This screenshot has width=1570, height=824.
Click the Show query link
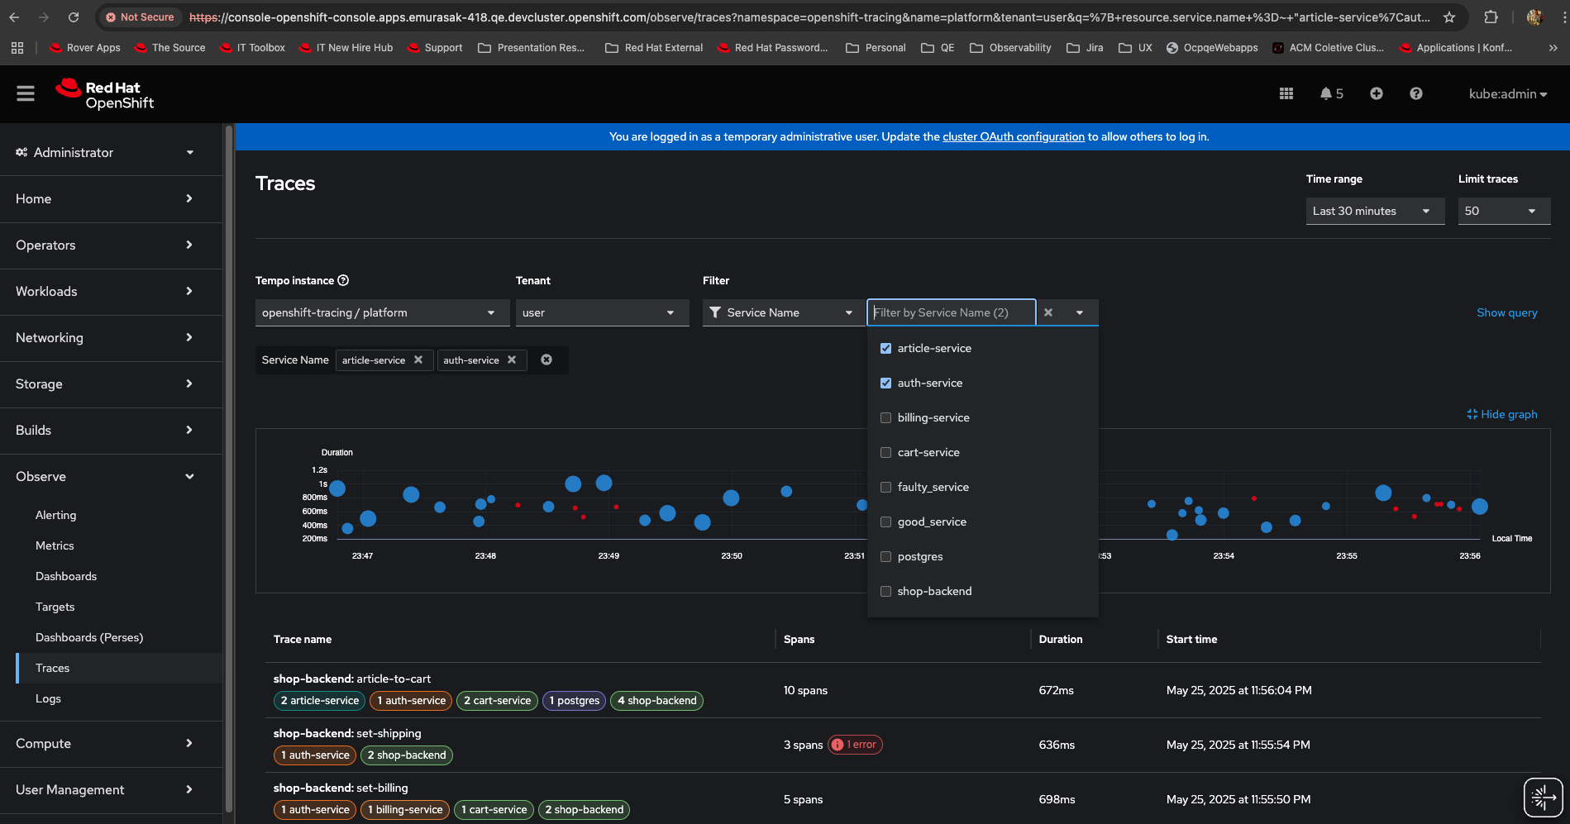1506,313
